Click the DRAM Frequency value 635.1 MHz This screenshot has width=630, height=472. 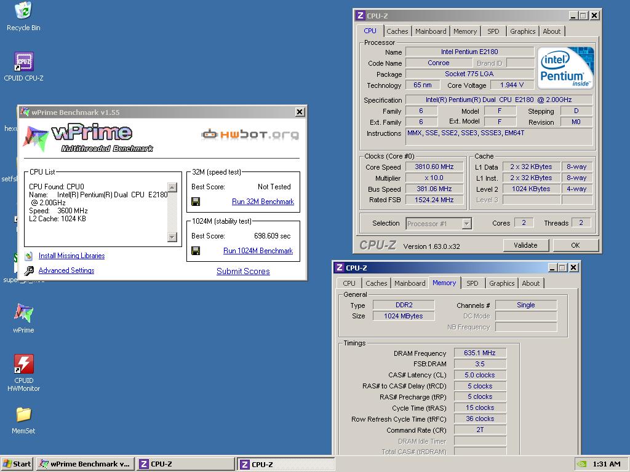pos(480,353)
